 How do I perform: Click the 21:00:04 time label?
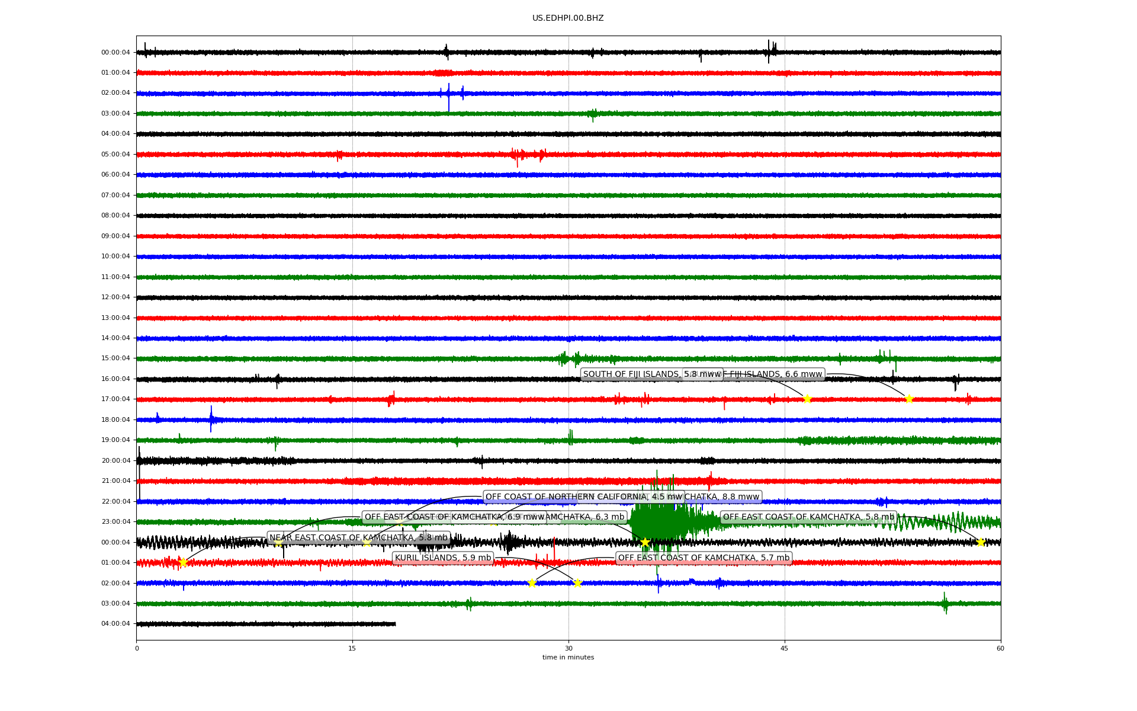tap(115, 481)
